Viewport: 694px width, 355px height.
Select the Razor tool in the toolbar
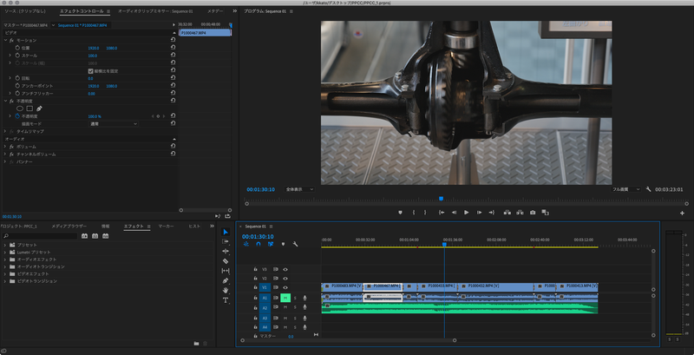point(226,260)
